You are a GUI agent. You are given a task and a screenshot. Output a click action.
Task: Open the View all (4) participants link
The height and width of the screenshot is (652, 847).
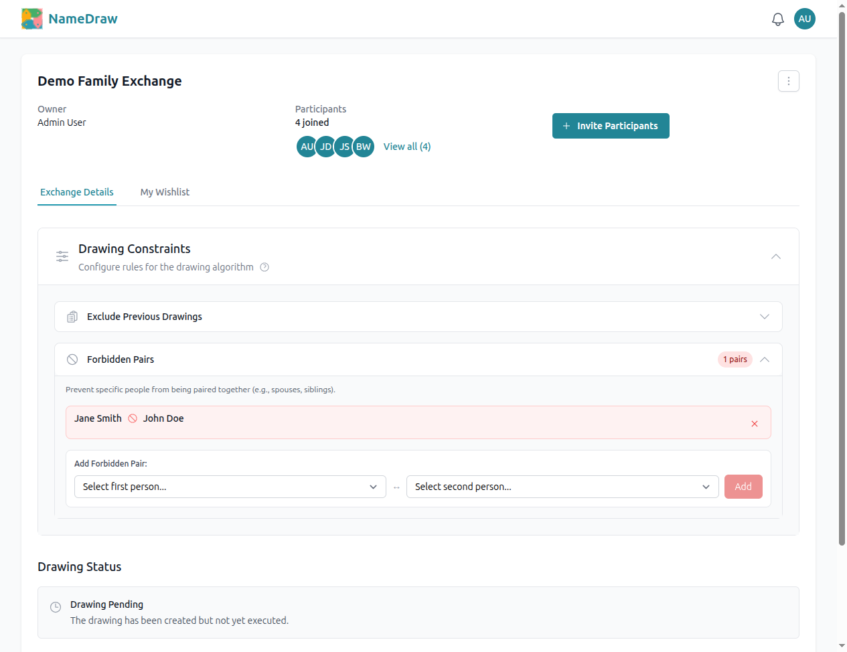pos(406,147)
